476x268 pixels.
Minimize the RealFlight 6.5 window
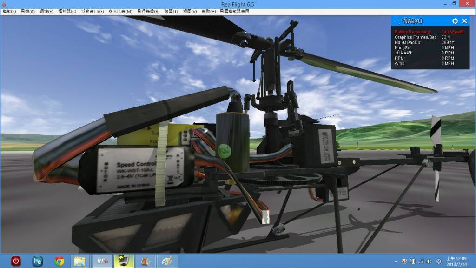(445, 4)
